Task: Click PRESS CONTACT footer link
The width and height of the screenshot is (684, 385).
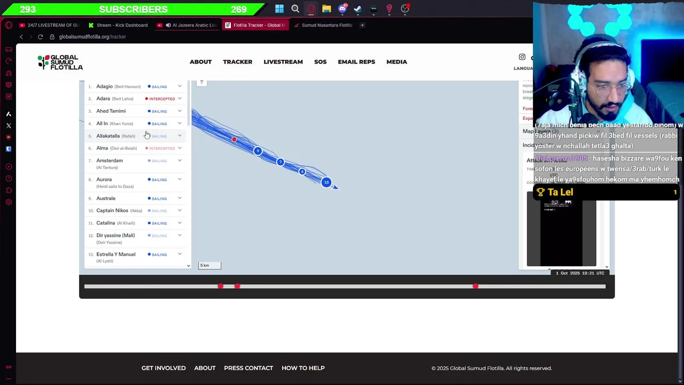Action: [x=248, y=368]
